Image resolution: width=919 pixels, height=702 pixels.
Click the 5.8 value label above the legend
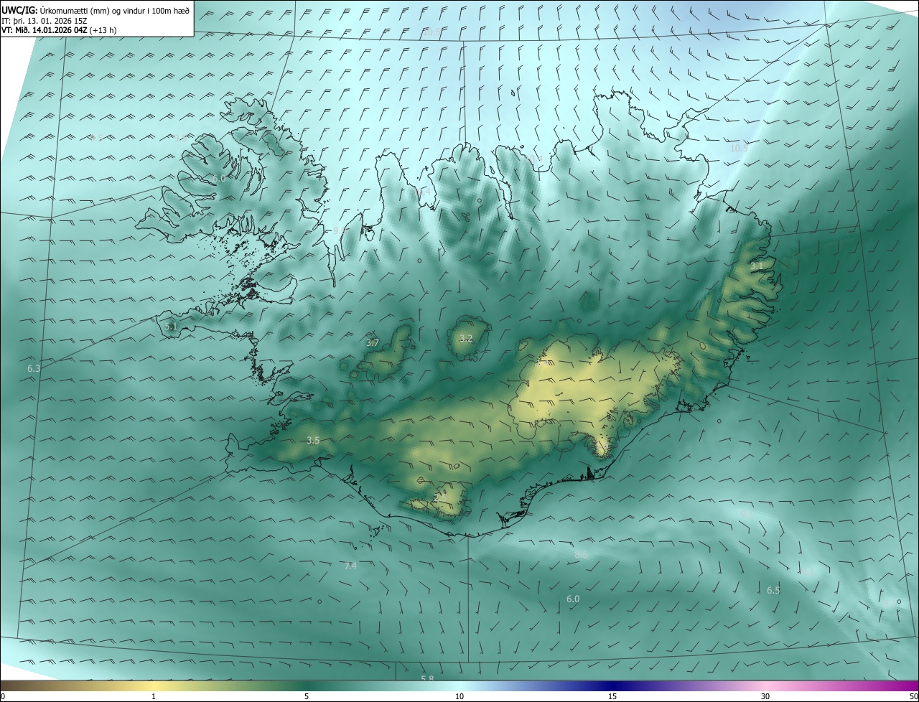427,678
